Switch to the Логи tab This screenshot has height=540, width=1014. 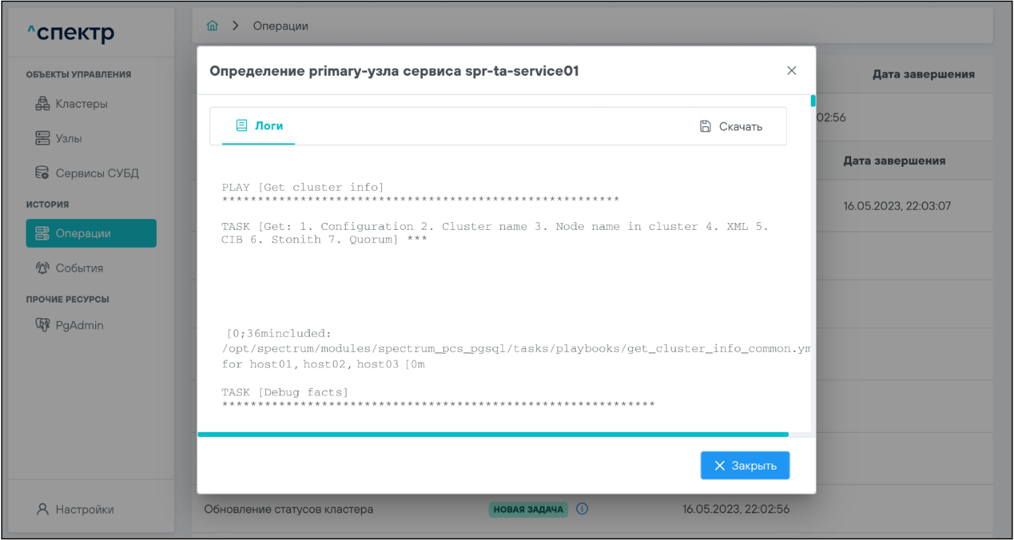coord(259,126)
